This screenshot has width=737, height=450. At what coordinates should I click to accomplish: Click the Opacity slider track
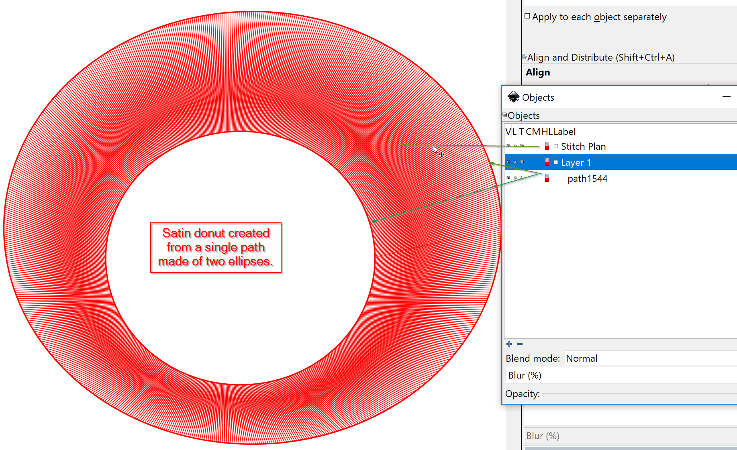639,394
